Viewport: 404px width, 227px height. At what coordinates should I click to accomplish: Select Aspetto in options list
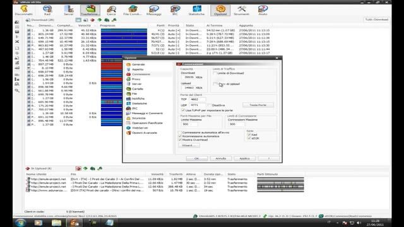click(138, 69)
